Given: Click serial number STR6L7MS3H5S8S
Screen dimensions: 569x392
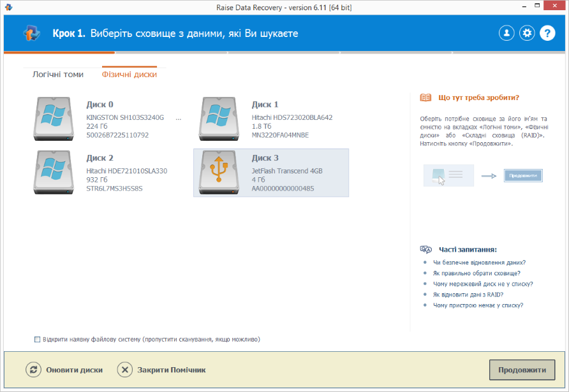Looking at the screenshot, I should (x=114, y=189).
